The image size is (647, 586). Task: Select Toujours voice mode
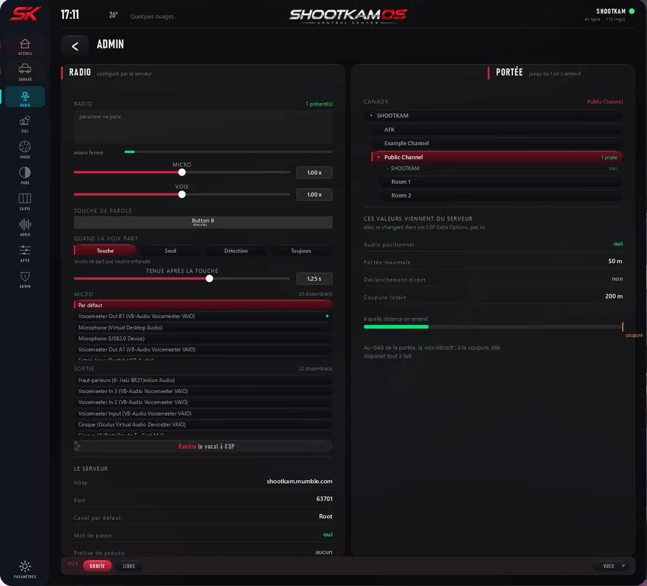coord(302,251)
